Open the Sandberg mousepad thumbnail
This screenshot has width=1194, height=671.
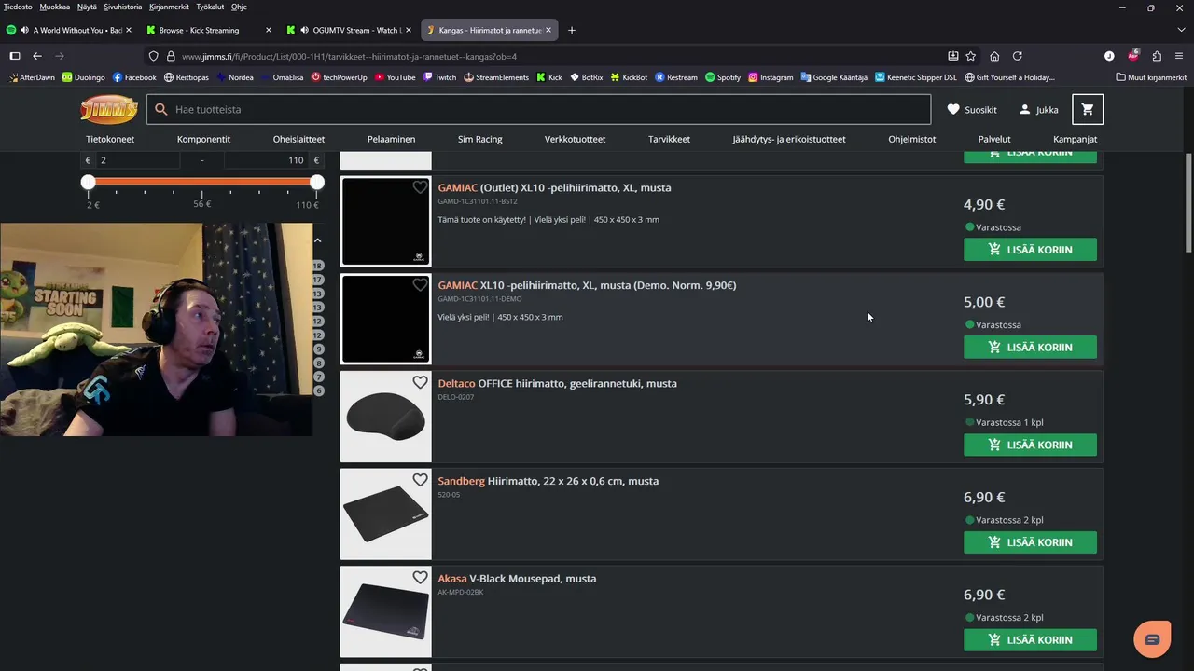pyautogui.click(x=386, y=514)
